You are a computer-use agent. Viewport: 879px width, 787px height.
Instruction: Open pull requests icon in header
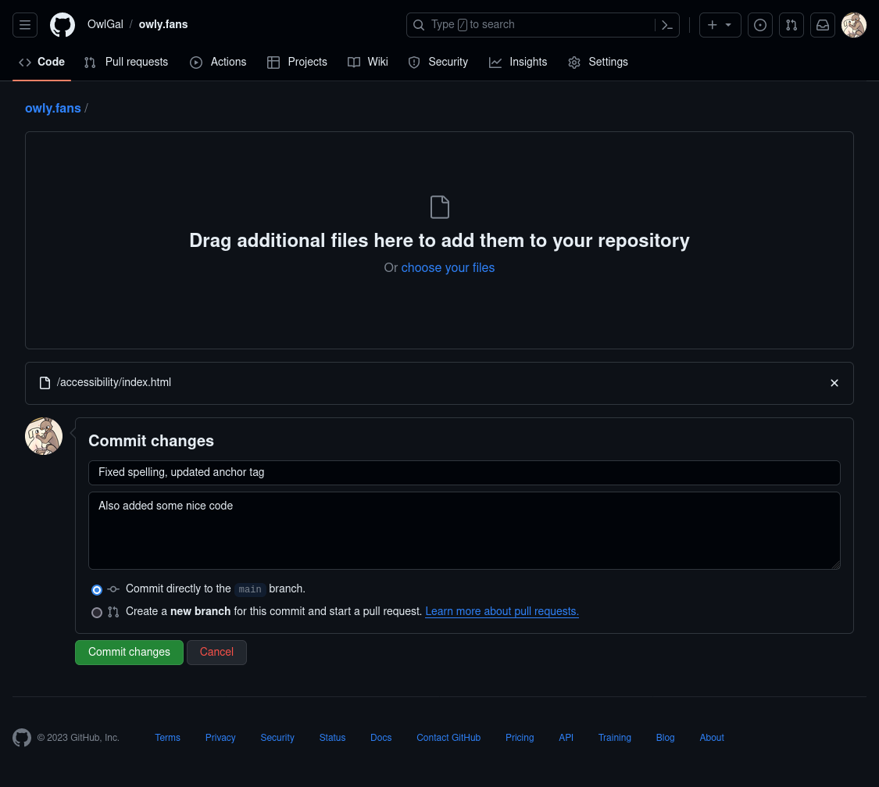click(791, 25)
